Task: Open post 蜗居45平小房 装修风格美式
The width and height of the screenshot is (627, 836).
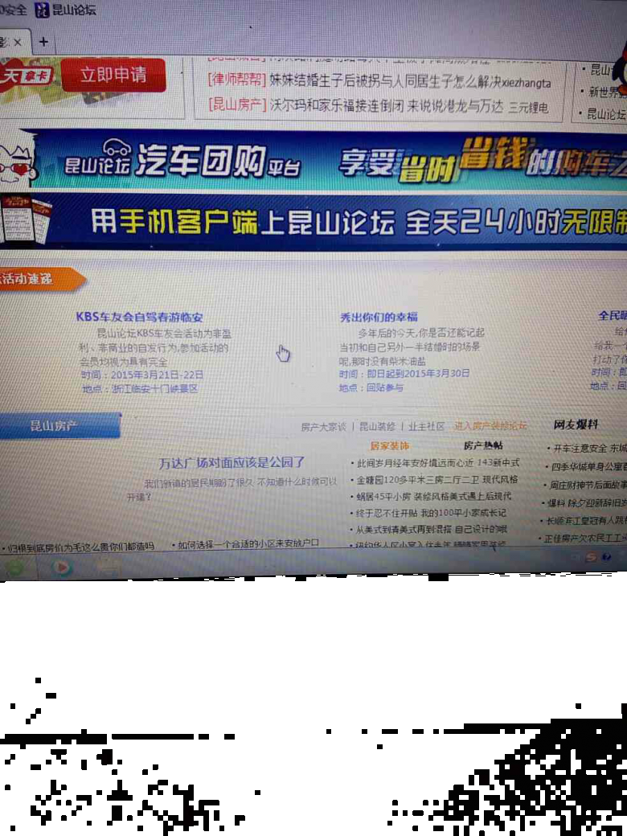Action: 433,496
